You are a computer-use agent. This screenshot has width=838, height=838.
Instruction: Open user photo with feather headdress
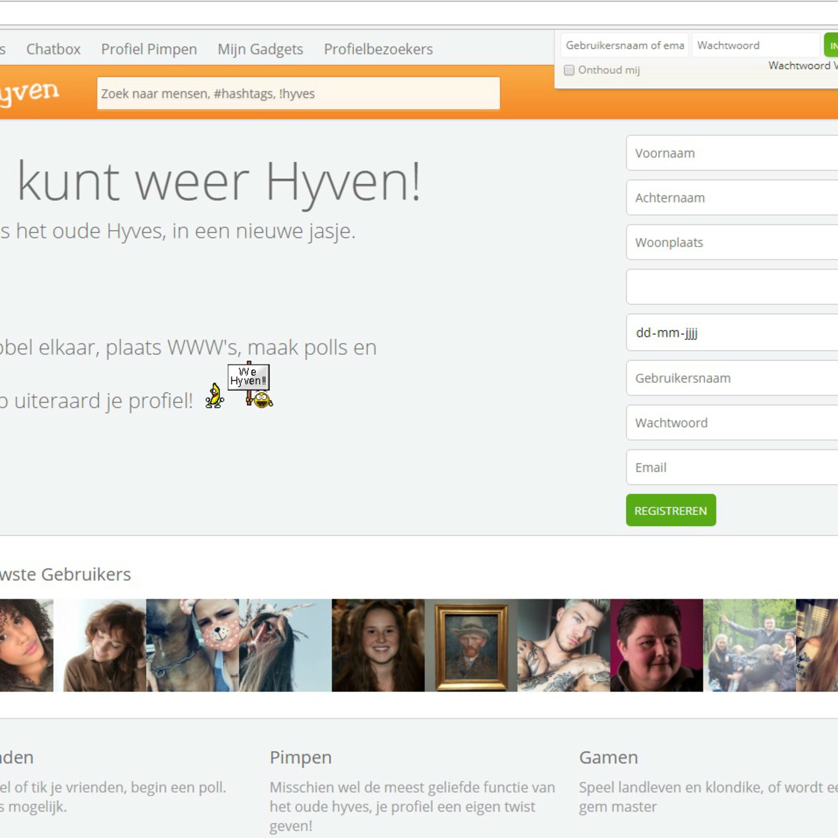pyautogui.click(x=286, y=645)
